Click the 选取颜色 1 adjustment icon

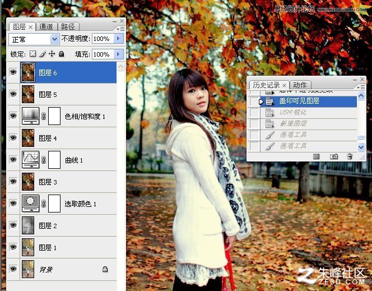[x=31, y=204]
